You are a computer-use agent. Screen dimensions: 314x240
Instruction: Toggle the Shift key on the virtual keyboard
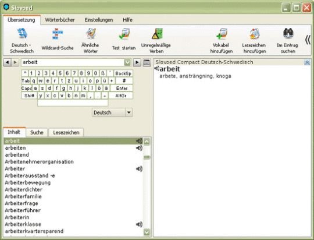(29, 96)
